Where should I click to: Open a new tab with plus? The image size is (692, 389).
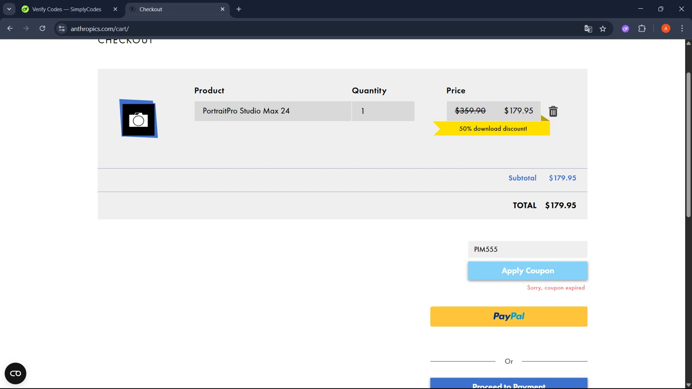click(239, 9)
